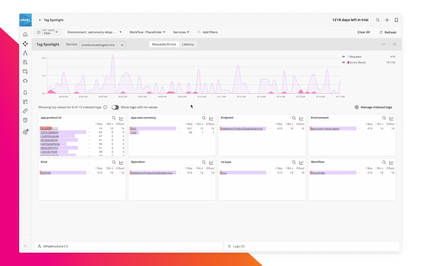Toggle visibility of Errors (Root) series

point(343,62)
